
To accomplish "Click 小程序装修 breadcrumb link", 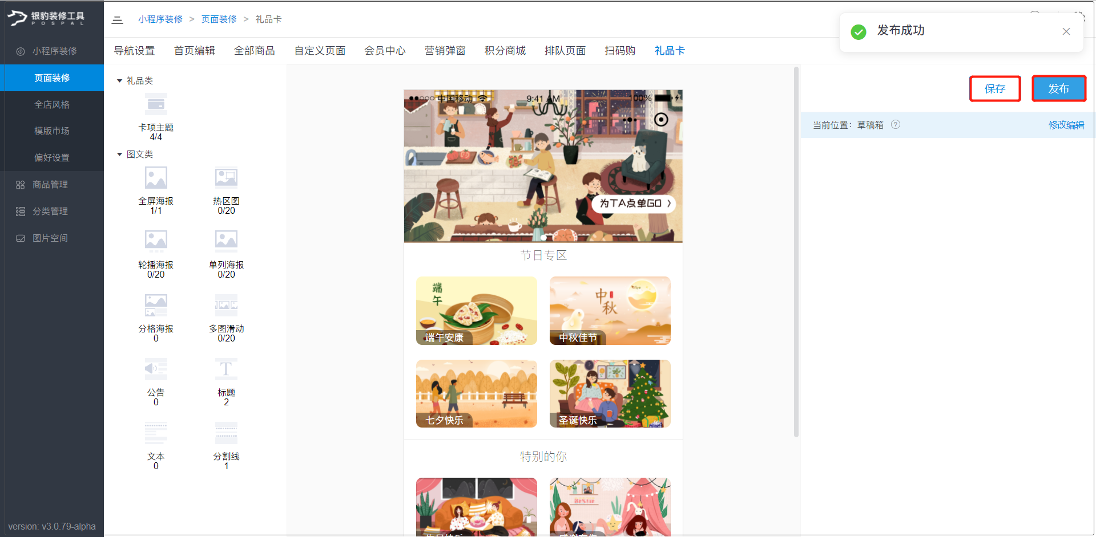I will pos(160,19).
